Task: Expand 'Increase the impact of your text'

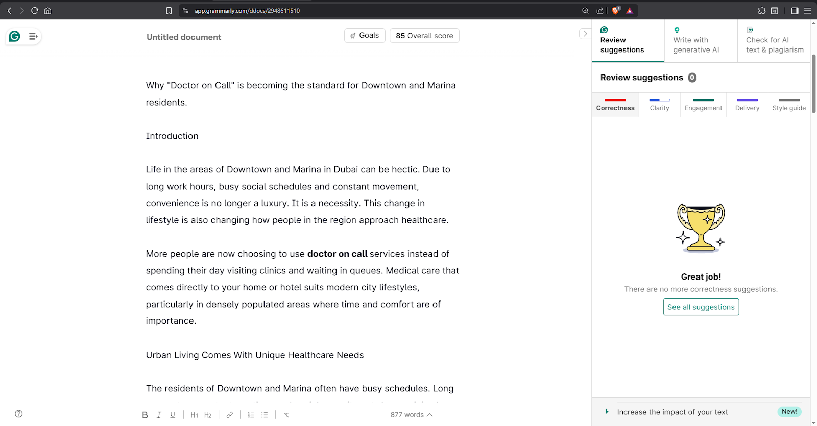Action: 672,412
